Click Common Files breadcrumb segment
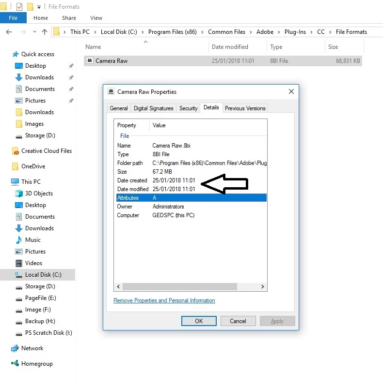 [x=226, y=32]
